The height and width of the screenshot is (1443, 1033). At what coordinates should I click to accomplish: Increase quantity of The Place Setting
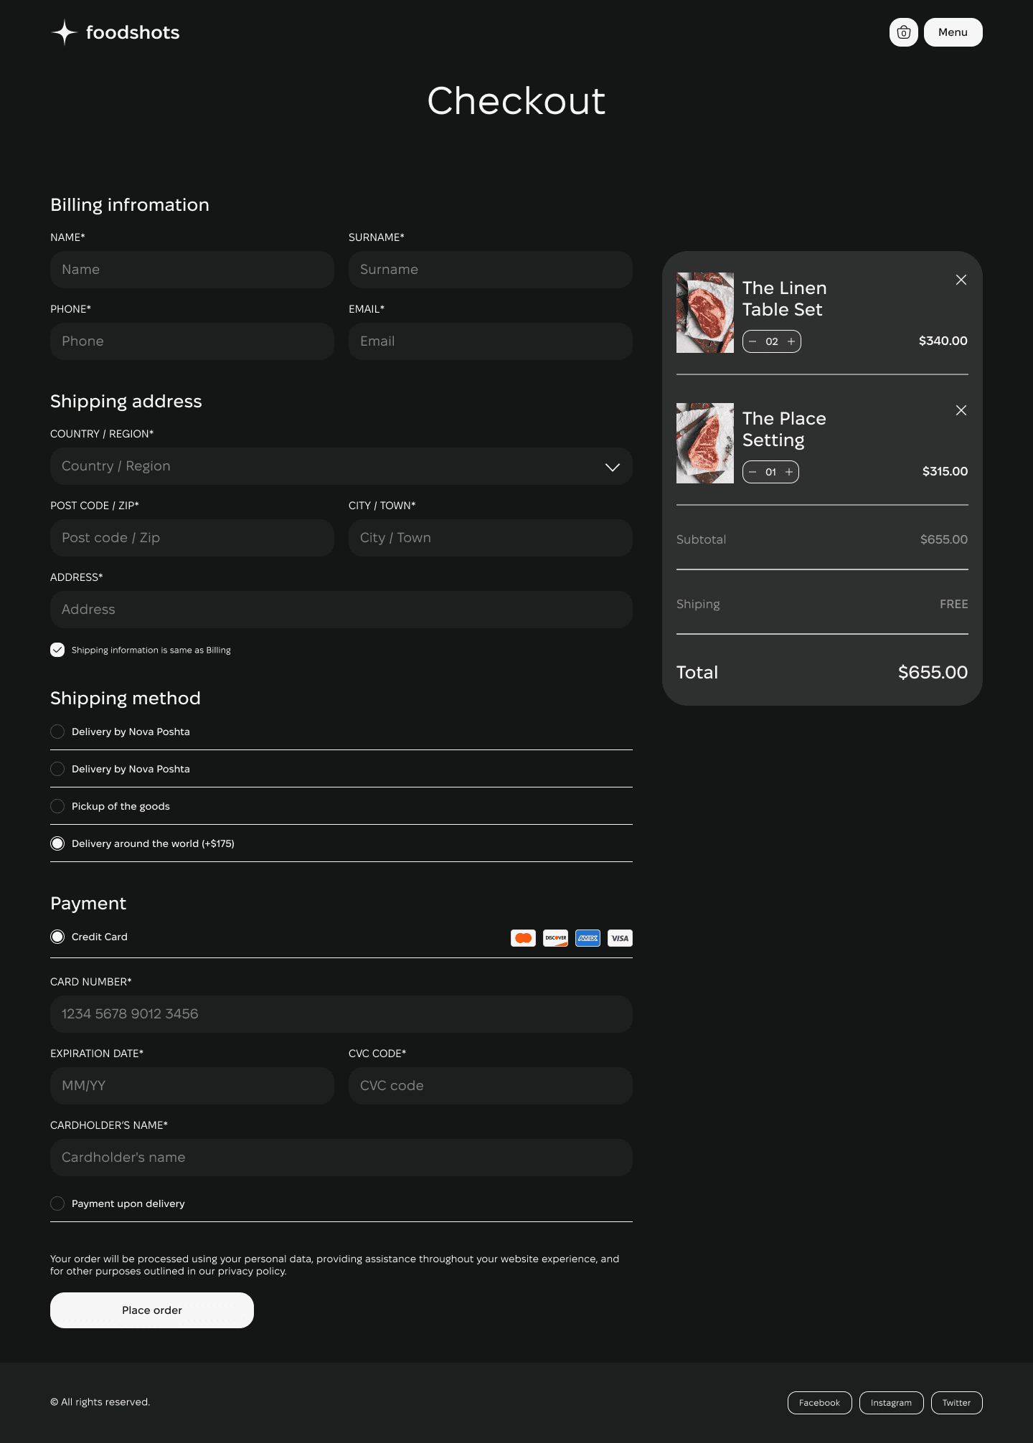click(788, 472)
